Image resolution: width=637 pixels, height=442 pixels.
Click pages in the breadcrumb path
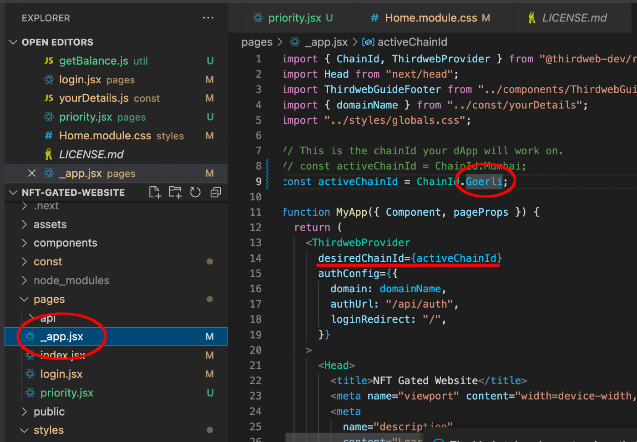257,42
